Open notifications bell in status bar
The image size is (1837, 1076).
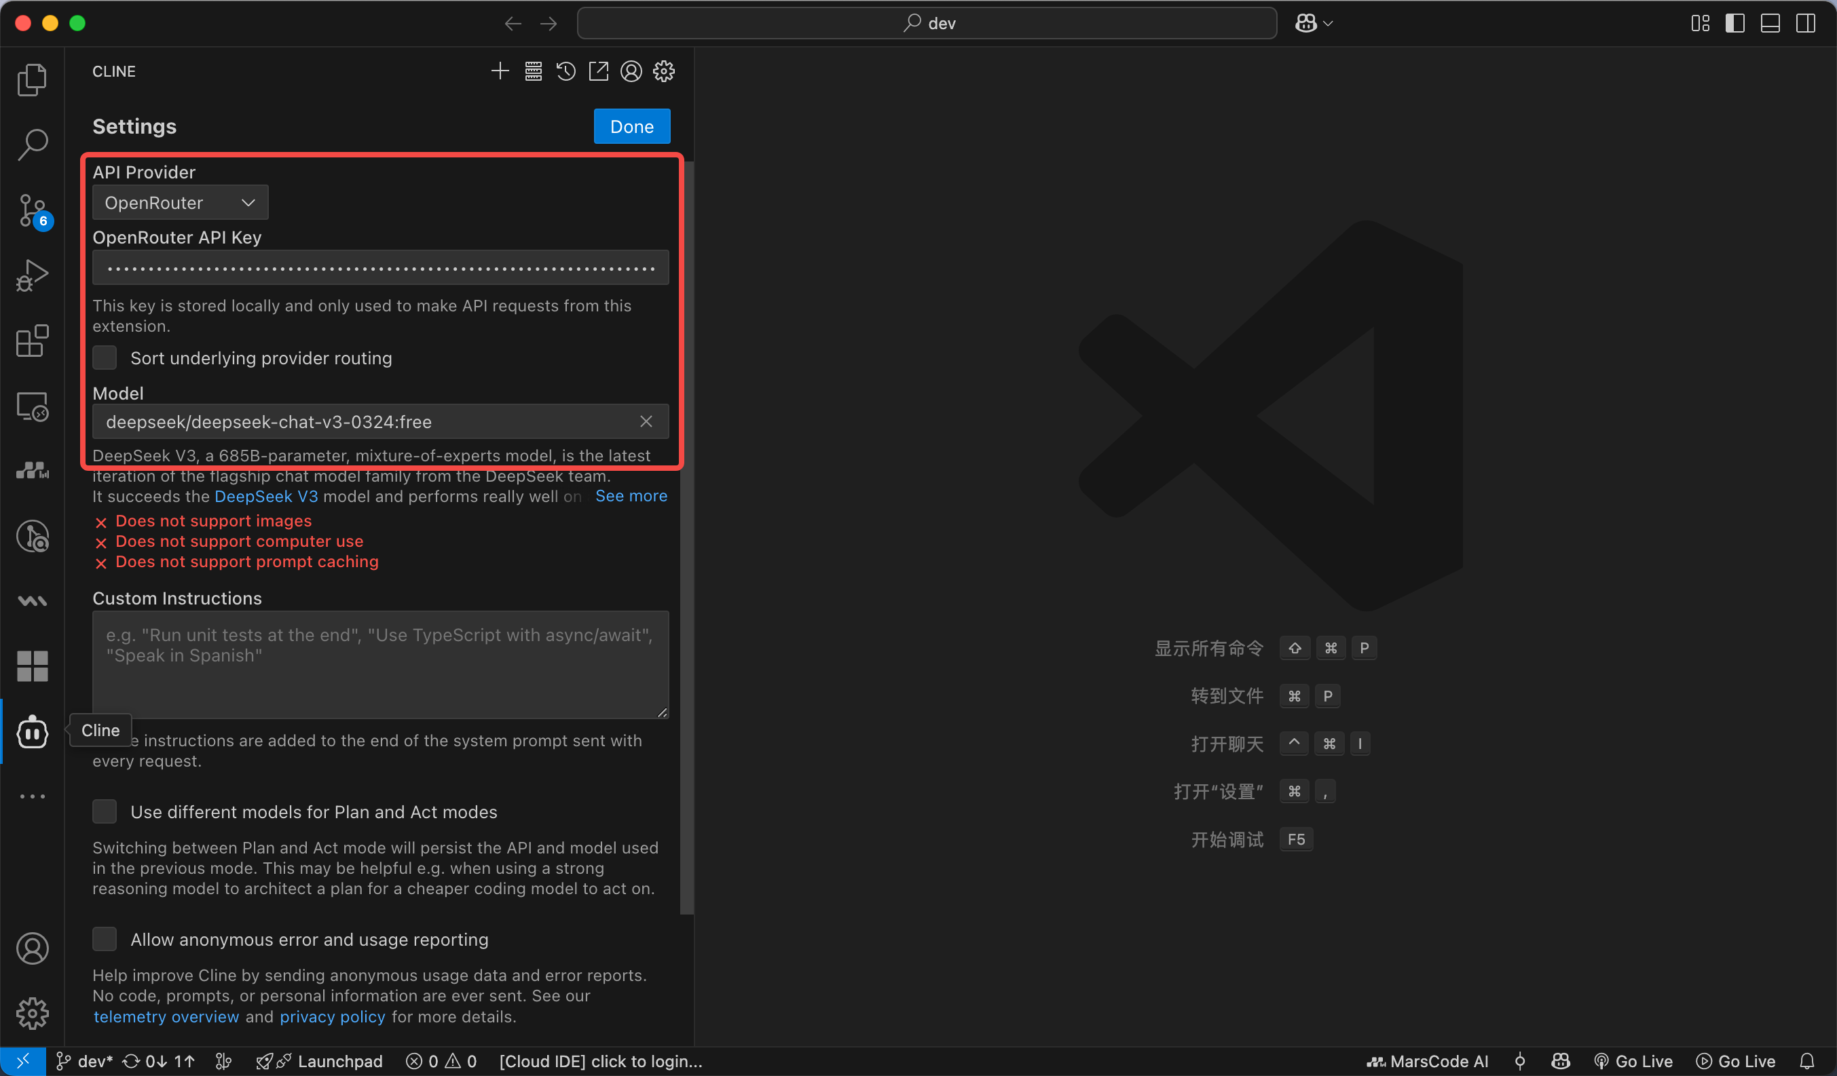[x=1807, y=1062]
